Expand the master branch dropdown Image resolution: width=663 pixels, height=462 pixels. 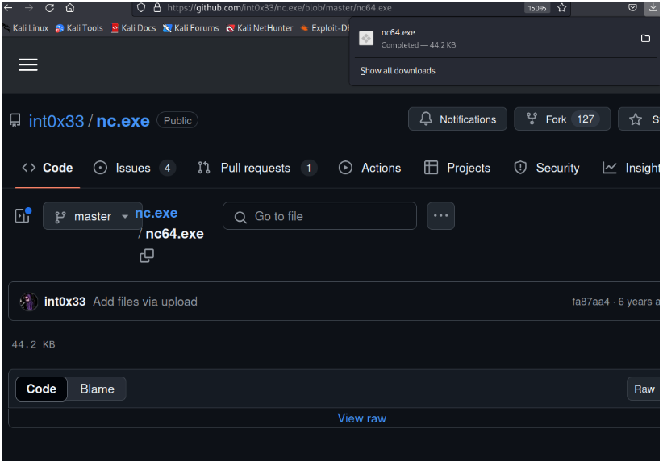[x=93, y=216]
